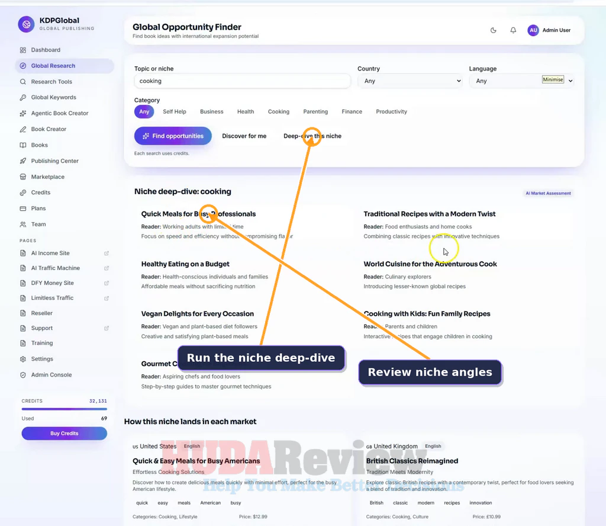Click the Plans card icon

23,209
